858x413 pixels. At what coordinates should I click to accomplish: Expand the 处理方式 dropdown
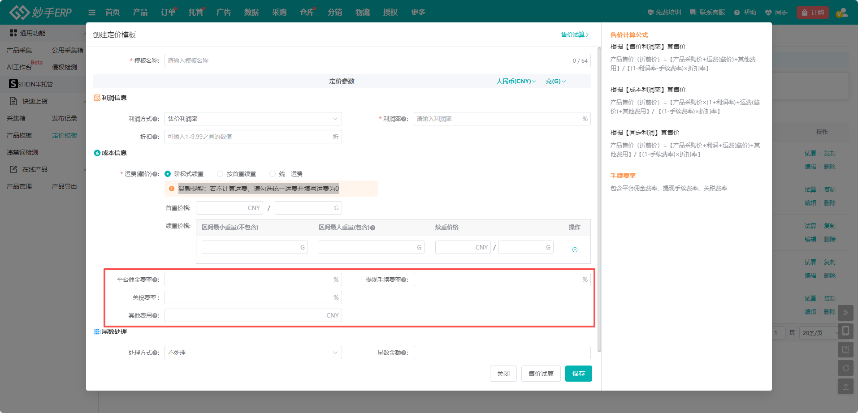(253, 353)
